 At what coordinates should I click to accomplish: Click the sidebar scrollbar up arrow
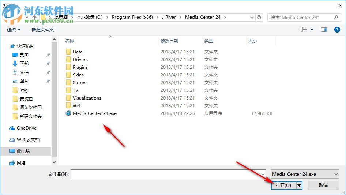54,39
